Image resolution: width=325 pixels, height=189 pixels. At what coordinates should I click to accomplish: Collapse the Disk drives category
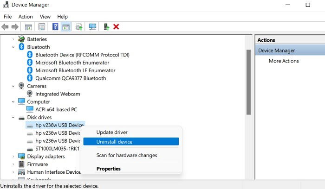13,118
